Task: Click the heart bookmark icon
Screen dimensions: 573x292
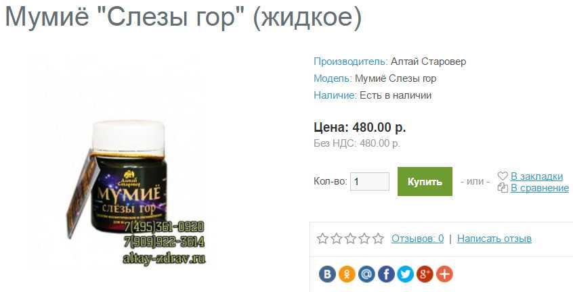Action: tap(503, 176)
